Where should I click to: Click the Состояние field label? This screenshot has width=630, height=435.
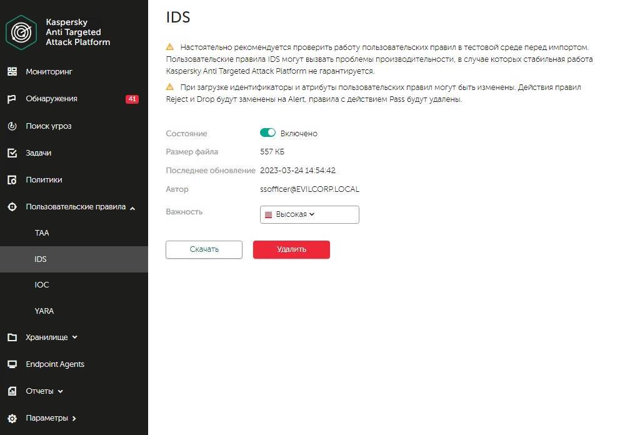coord(186,133)
